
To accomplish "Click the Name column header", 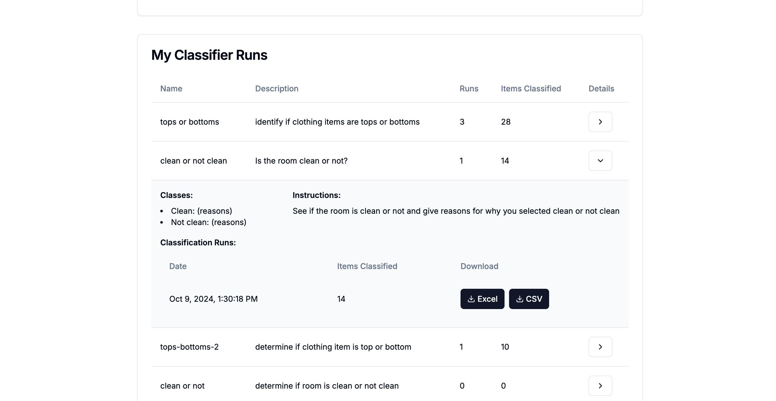I will point(171,89).
